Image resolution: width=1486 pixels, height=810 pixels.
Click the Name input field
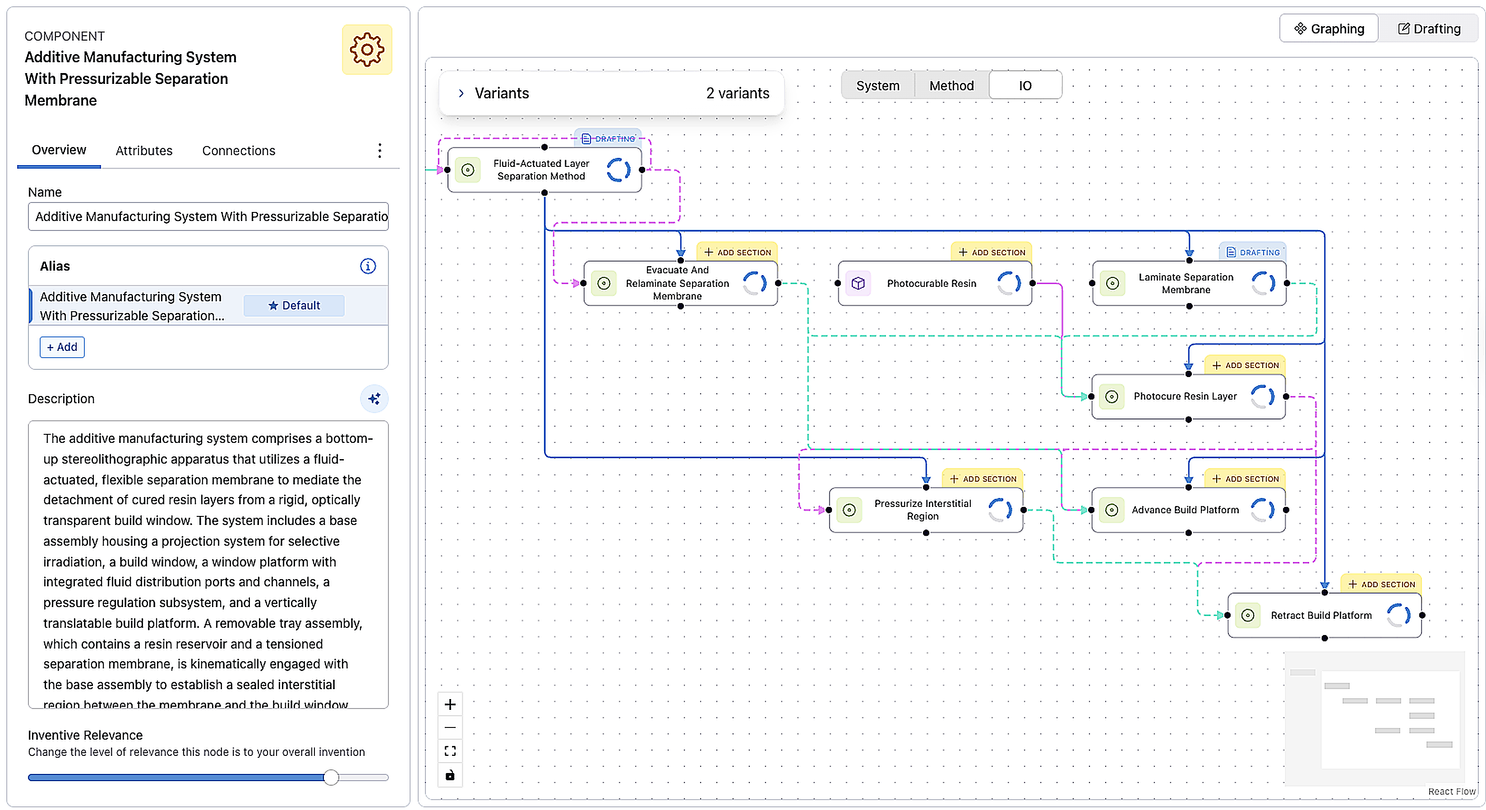click(x=208, y=216)
